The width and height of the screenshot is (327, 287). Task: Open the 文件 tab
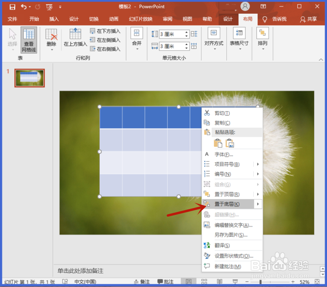pos(13,19)
